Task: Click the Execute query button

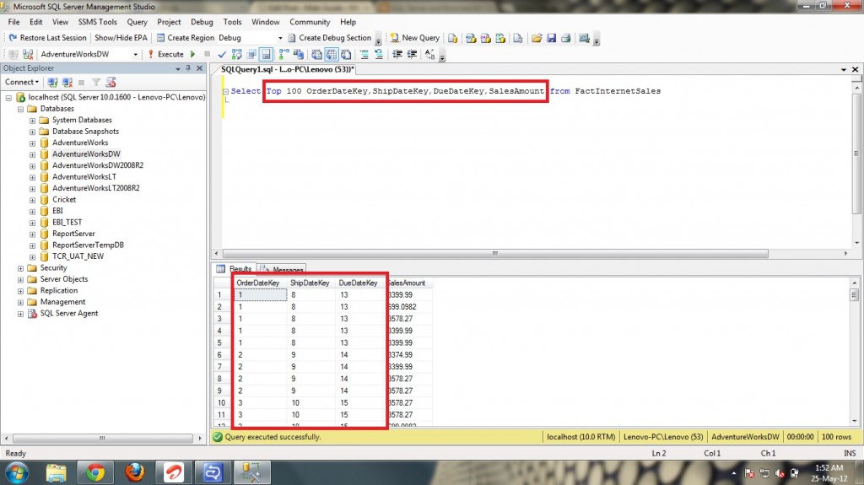Action: tap(165, 54)
